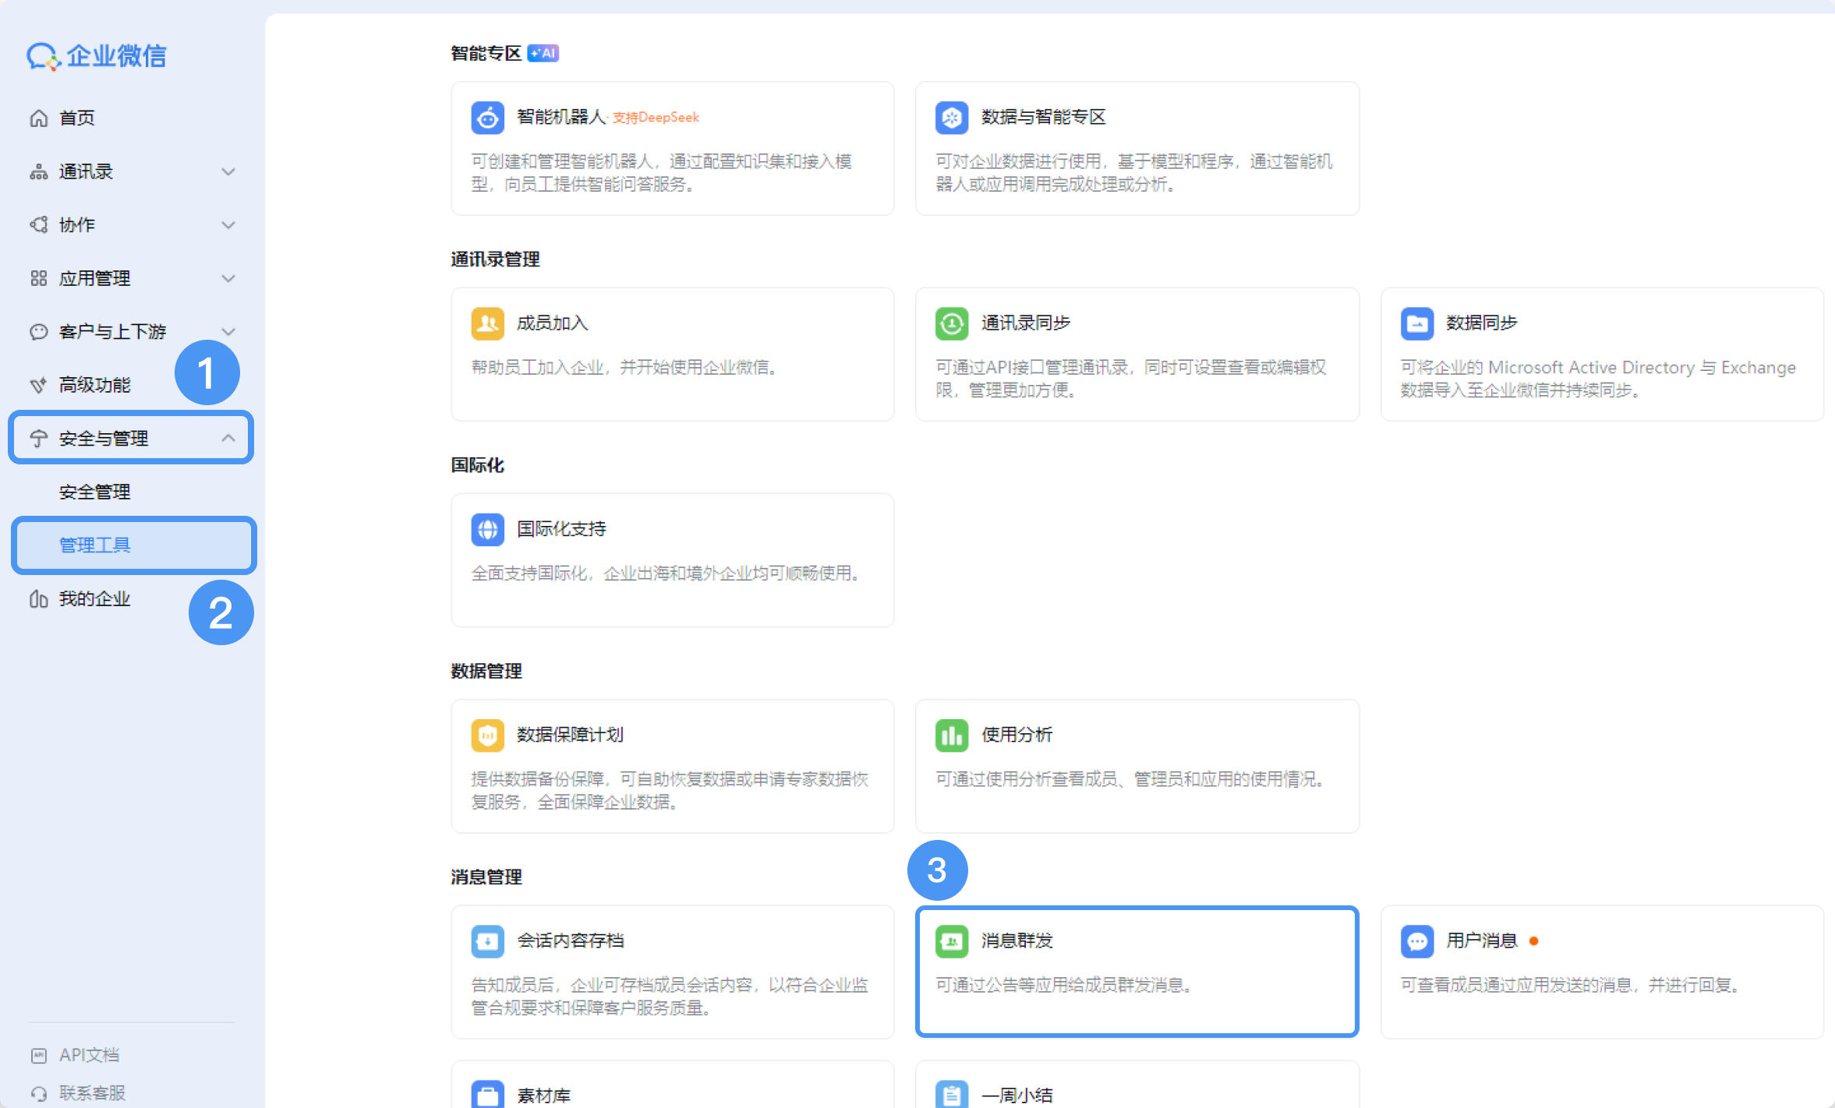The height and width of the screenshot is (1108, 1835).
Task: Click the 用户消息 chat bubble icon
Action: point(1416,941)
